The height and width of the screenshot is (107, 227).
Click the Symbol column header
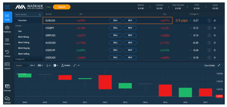(49, 14)
